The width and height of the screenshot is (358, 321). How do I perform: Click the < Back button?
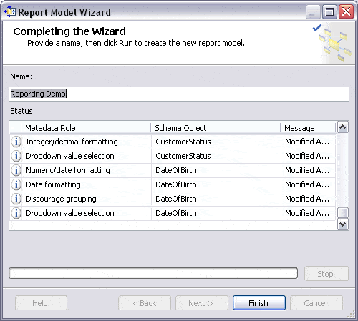145,303
